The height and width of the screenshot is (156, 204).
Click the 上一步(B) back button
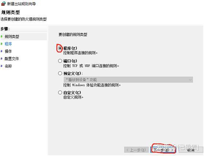[x=136, y=150]
